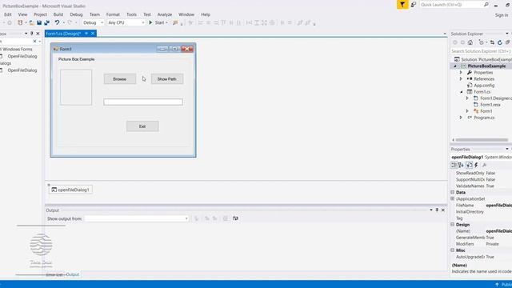Click Solution Explorer Collapse All icon
512x288 pixels.
pos(507,42)
